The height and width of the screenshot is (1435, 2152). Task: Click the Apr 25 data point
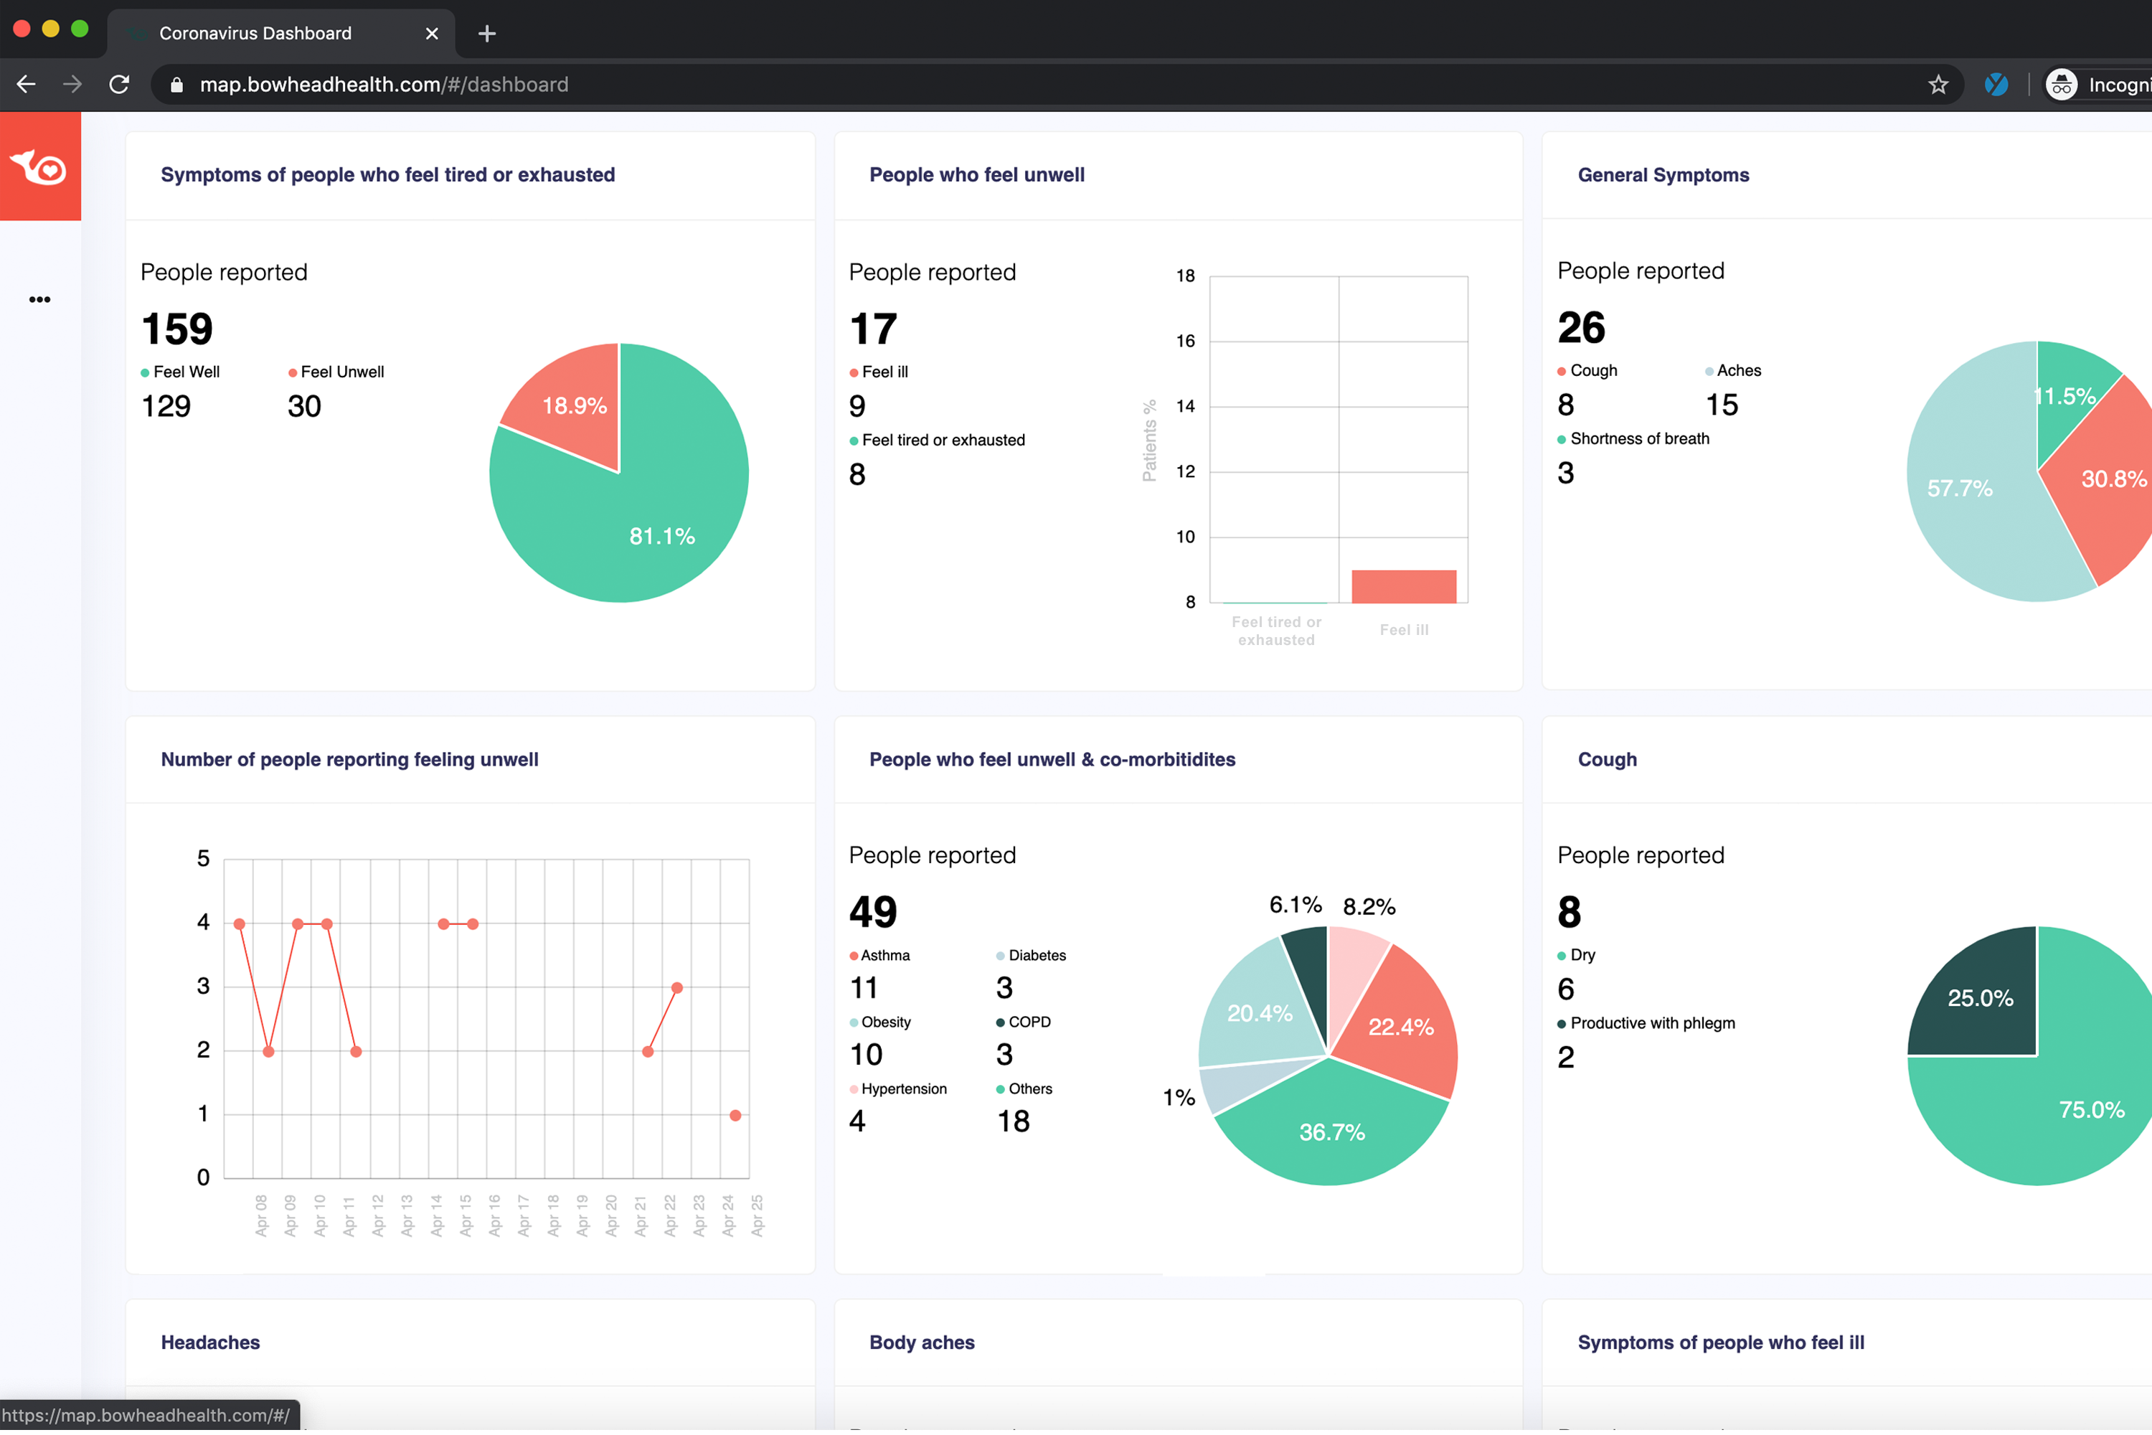coord(735,1115)
